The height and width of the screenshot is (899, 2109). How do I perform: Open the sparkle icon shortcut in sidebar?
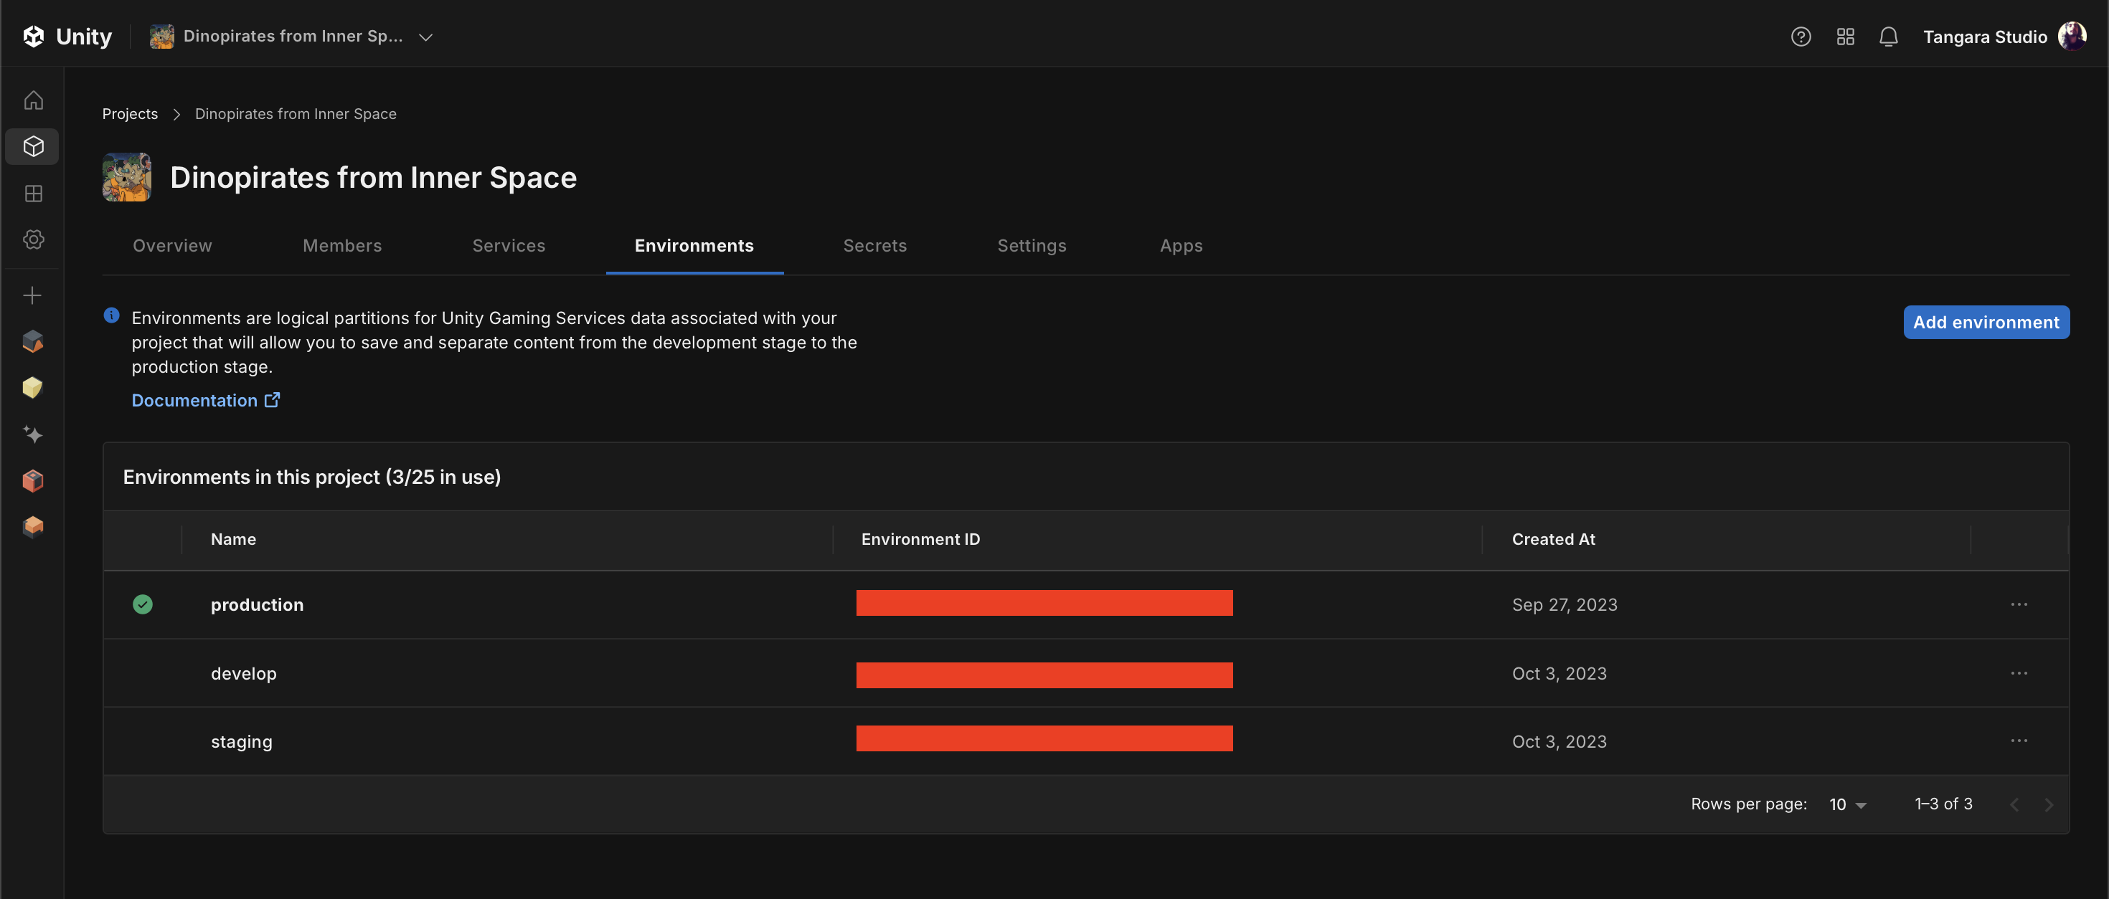coord(33,434)
